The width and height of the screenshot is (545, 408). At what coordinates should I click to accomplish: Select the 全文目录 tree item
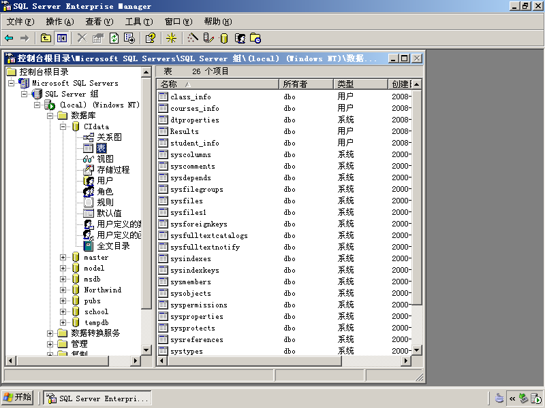[113, 246]
